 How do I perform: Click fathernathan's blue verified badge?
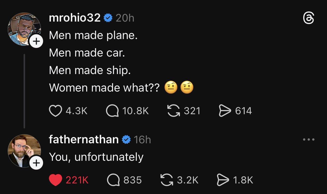point(126,140)
